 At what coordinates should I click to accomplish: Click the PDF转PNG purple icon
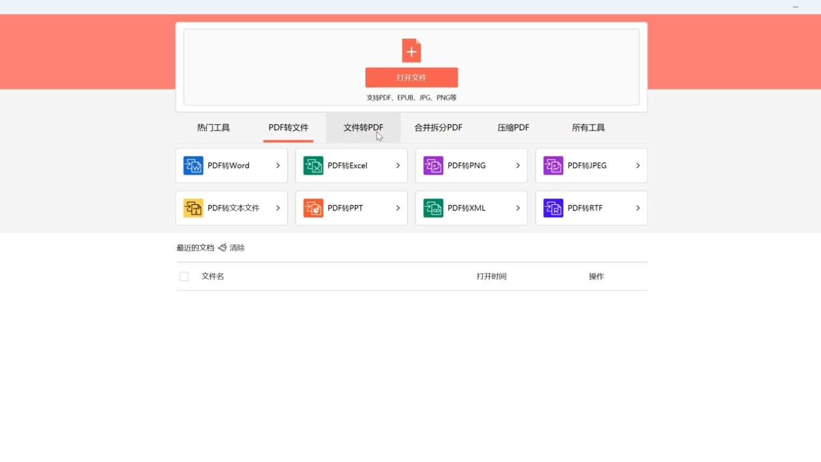coord(433,166)
